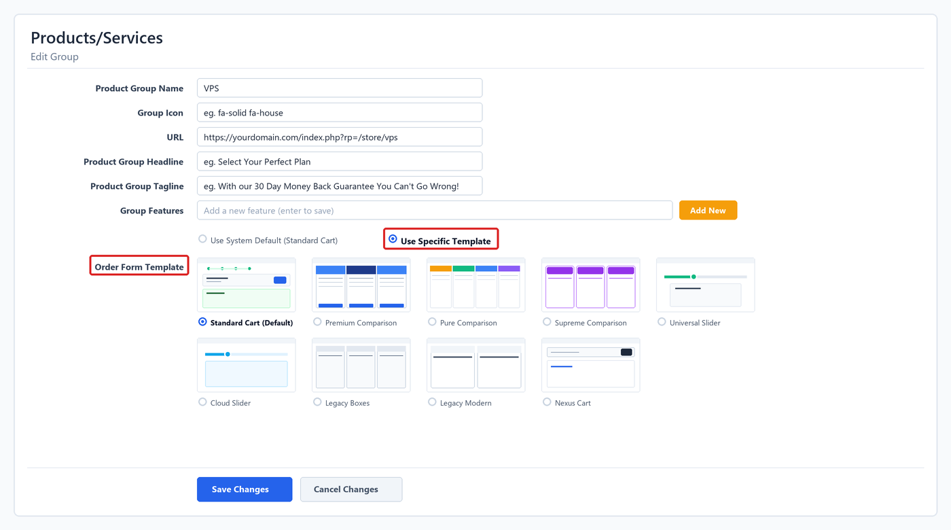Viewport: 951px width, 530px height.
Task: Click the Standard Cart template thumbnail
Action: [247, 285]
